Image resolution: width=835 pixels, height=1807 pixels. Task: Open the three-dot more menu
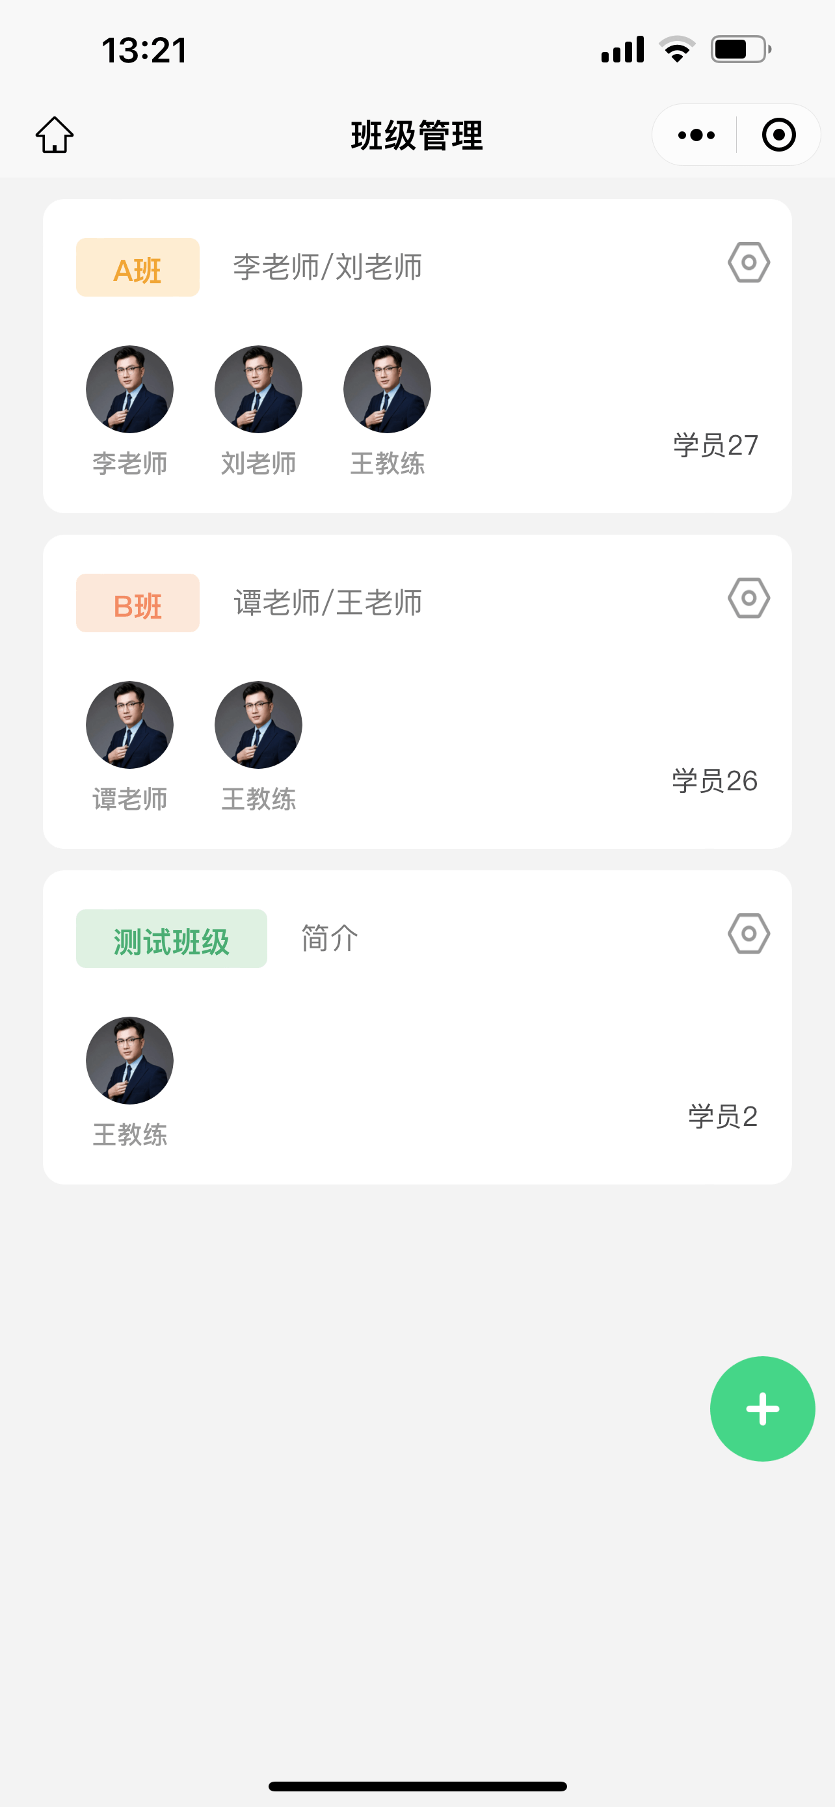[x=695, y=135]
